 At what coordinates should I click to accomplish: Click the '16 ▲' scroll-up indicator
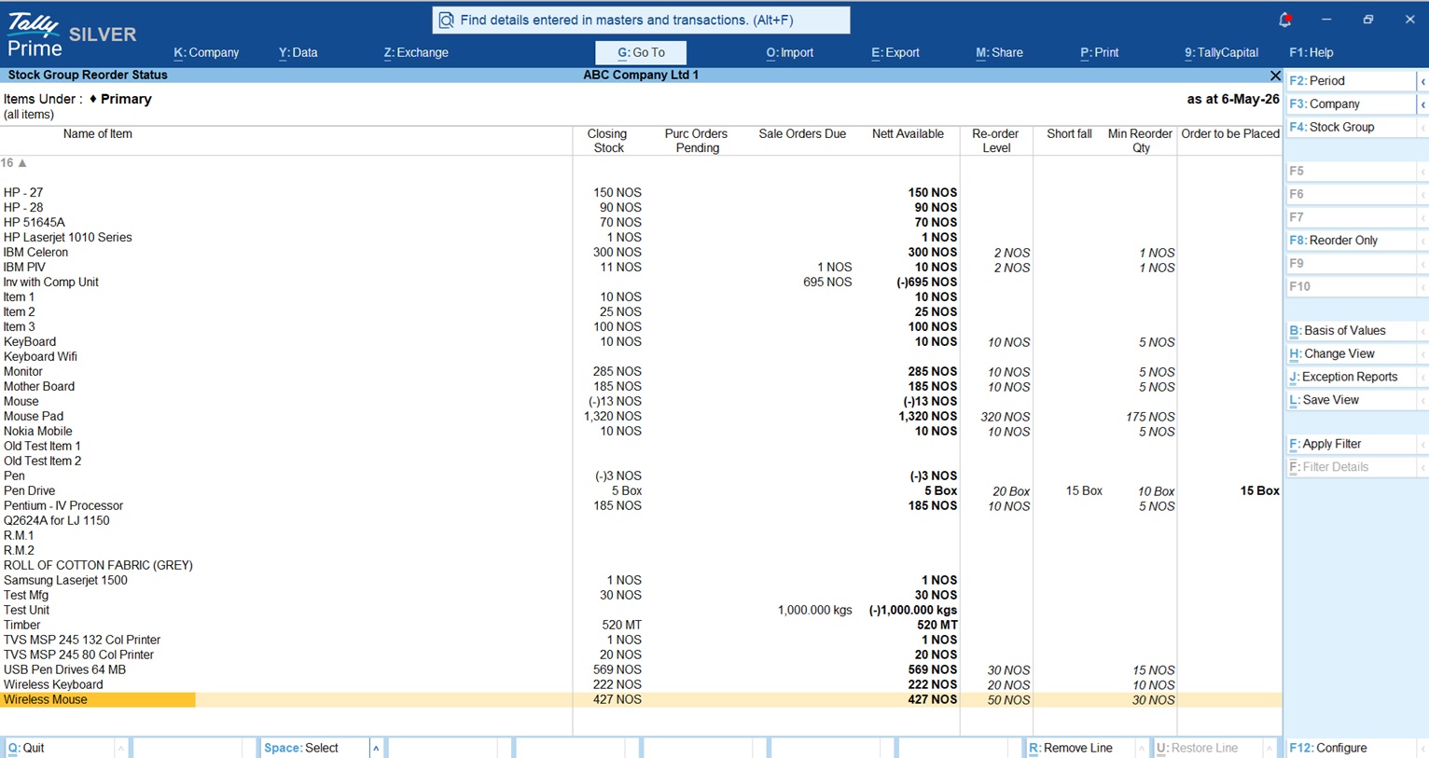(14, 163)
